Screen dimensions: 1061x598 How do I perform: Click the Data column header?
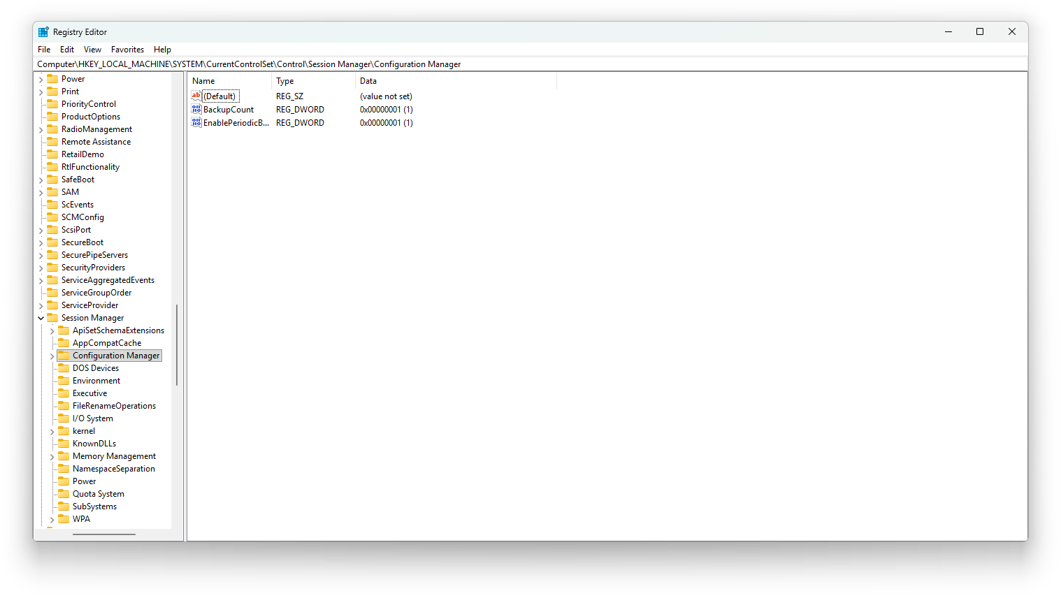456,81
